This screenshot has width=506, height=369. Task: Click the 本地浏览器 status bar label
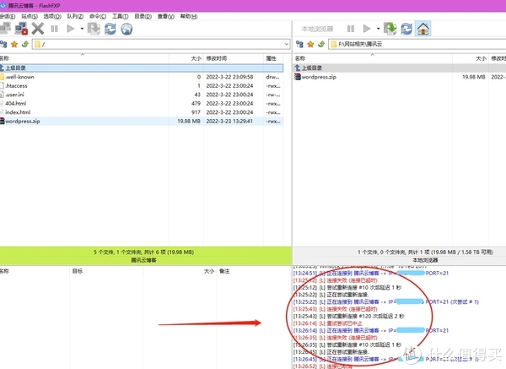[x=425, y=260]
